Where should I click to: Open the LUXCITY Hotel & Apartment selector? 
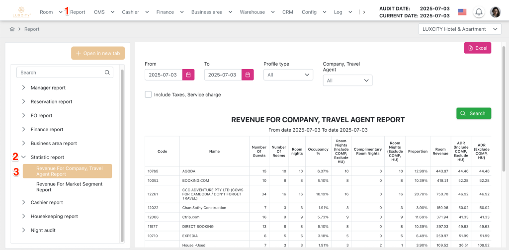coord(460,29)
